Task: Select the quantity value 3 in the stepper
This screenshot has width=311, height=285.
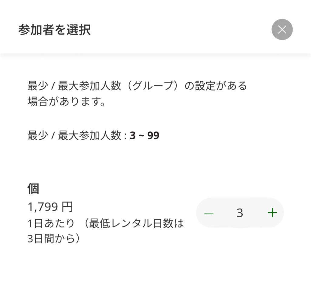Action: 240,213
